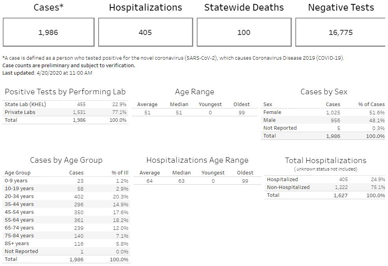
Task: Click the % of Ill column header
Action: (x=120, y=173)
